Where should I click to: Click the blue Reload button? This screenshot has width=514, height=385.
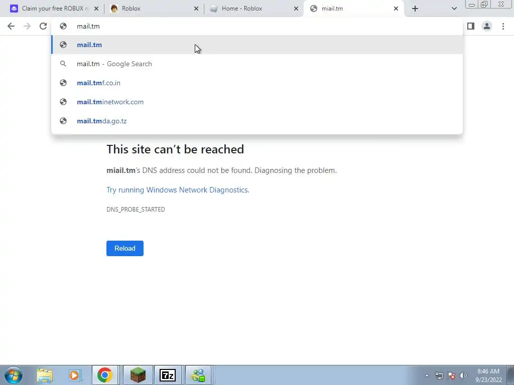point(125,248)
